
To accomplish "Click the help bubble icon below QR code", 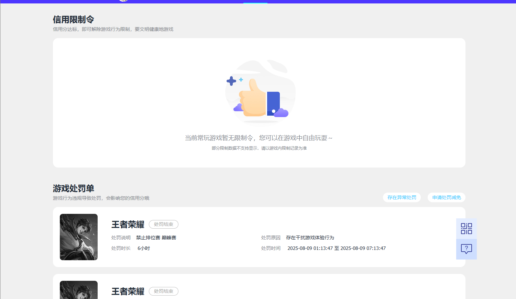I will [466, 249].
